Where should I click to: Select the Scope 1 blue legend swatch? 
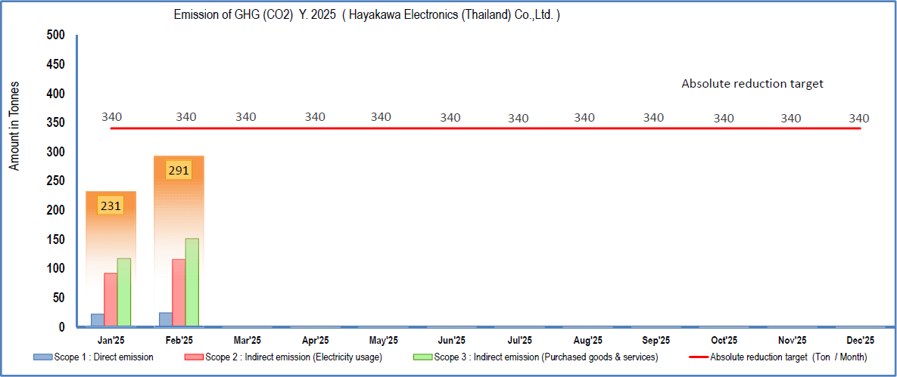pos(43,357)
